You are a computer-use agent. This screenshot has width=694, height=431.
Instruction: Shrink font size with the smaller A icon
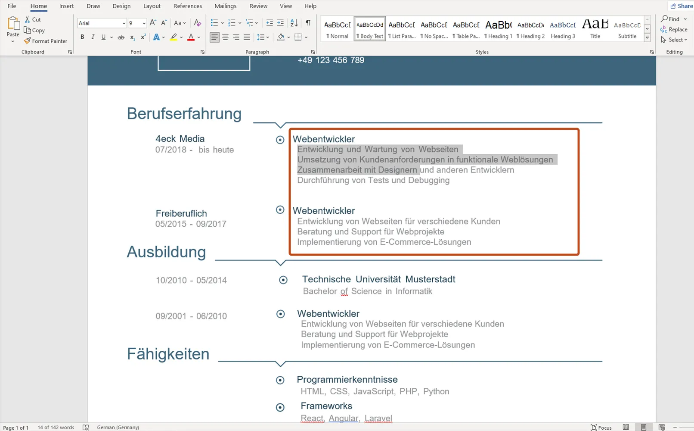[164, 23]
